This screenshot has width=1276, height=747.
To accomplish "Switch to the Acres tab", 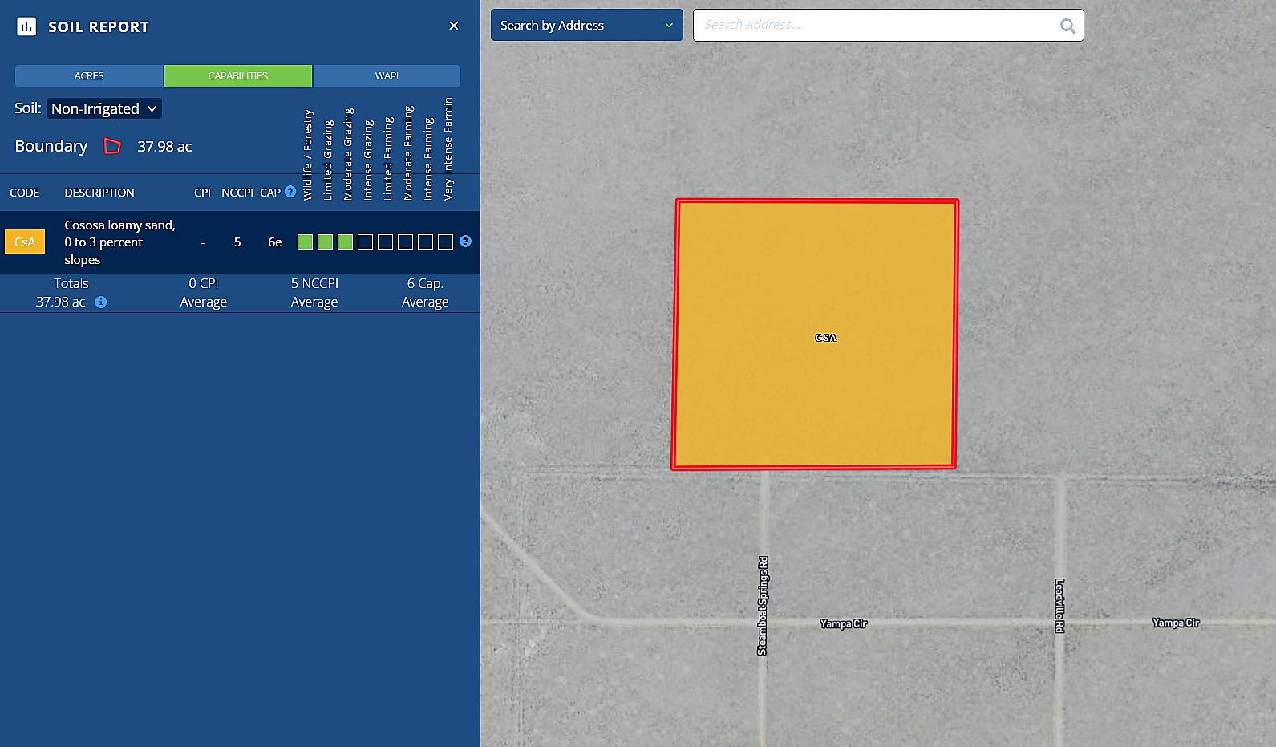I will click(89, 76).
